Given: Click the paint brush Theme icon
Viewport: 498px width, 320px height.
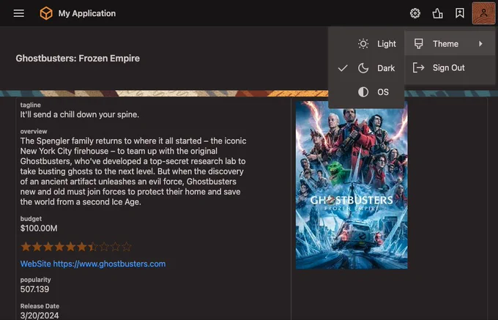Looking at the screenshot, I should tap(419, 43).
